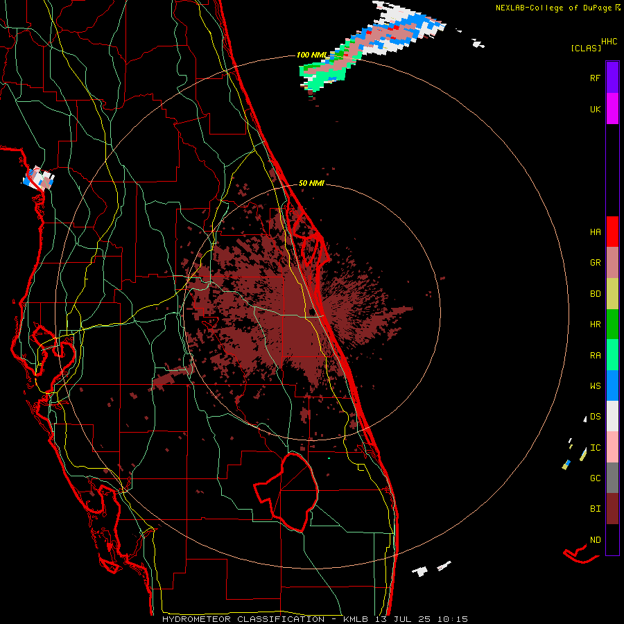
Task: Select the GC gray legend swatch
Action: click(612, 478)
